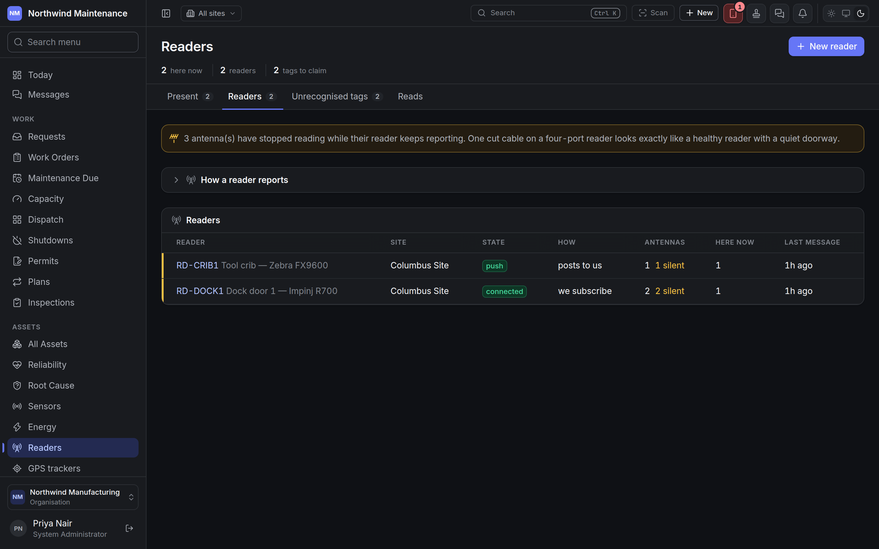
Task: Open the chat messages icon in the top bar
Action: (780, 13)
